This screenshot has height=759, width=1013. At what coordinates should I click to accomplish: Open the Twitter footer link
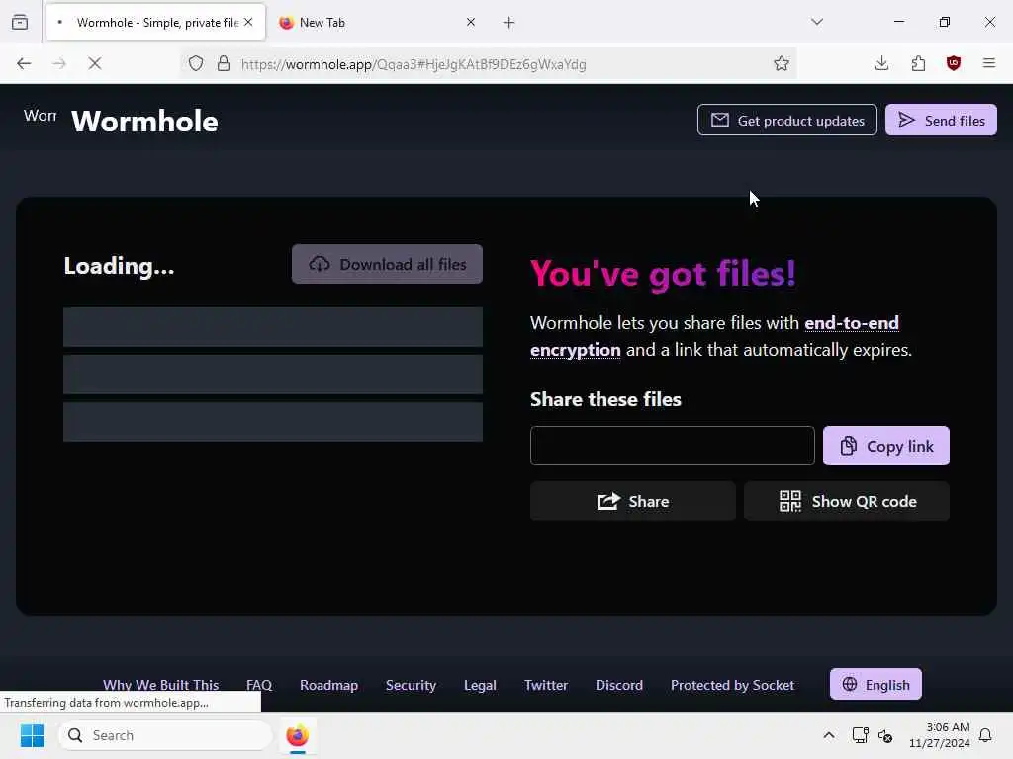tap(546, 685)
